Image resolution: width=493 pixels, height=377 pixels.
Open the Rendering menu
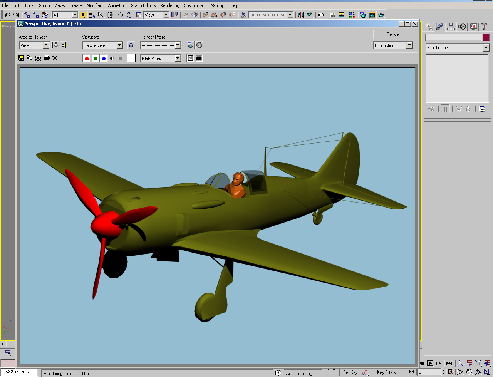coord(169,5)
